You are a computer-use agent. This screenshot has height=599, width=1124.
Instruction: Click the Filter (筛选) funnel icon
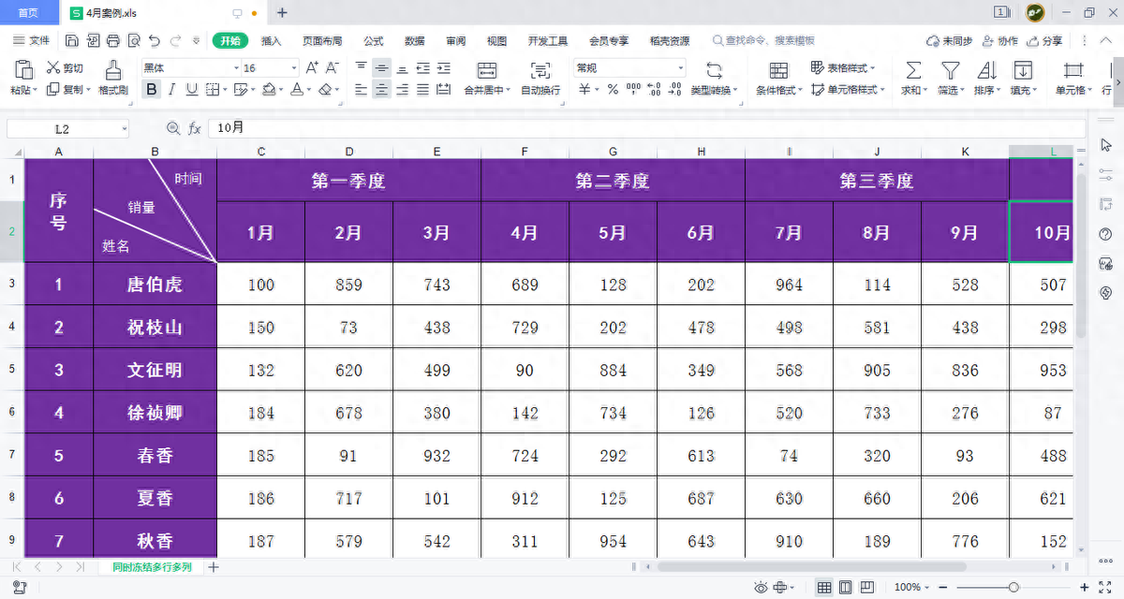(x=950, y=70)
